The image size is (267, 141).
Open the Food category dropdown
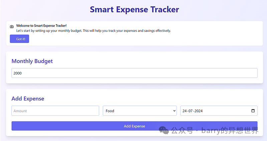140,111
